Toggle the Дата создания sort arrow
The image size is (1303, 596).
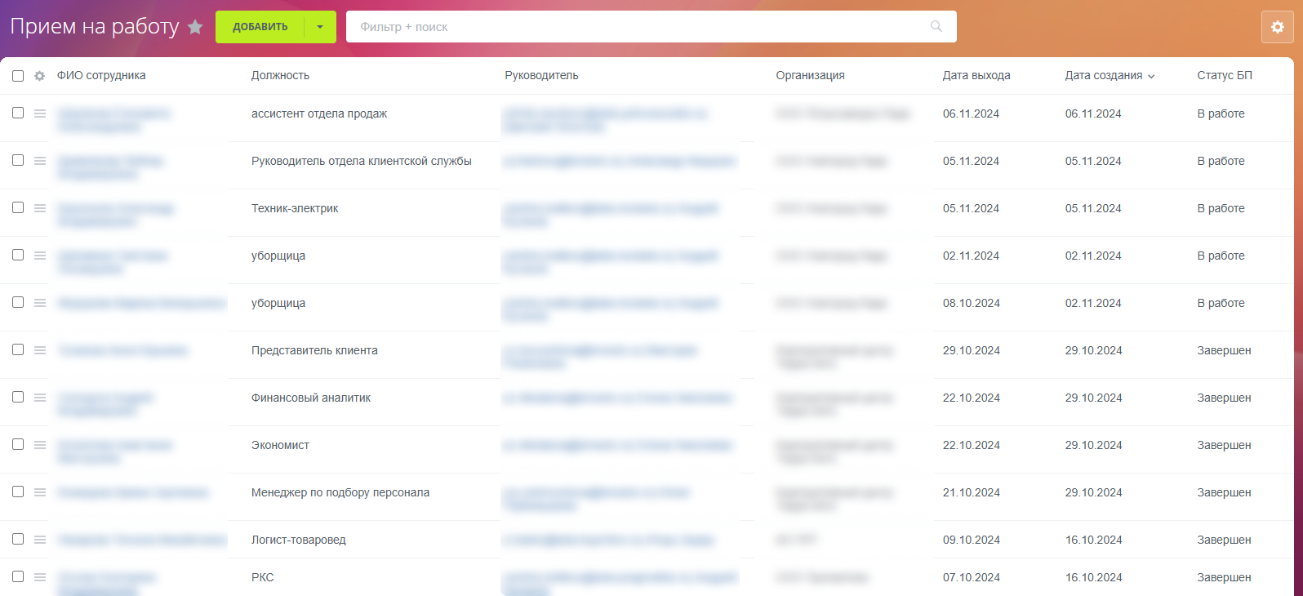(x=1151, y=76)
